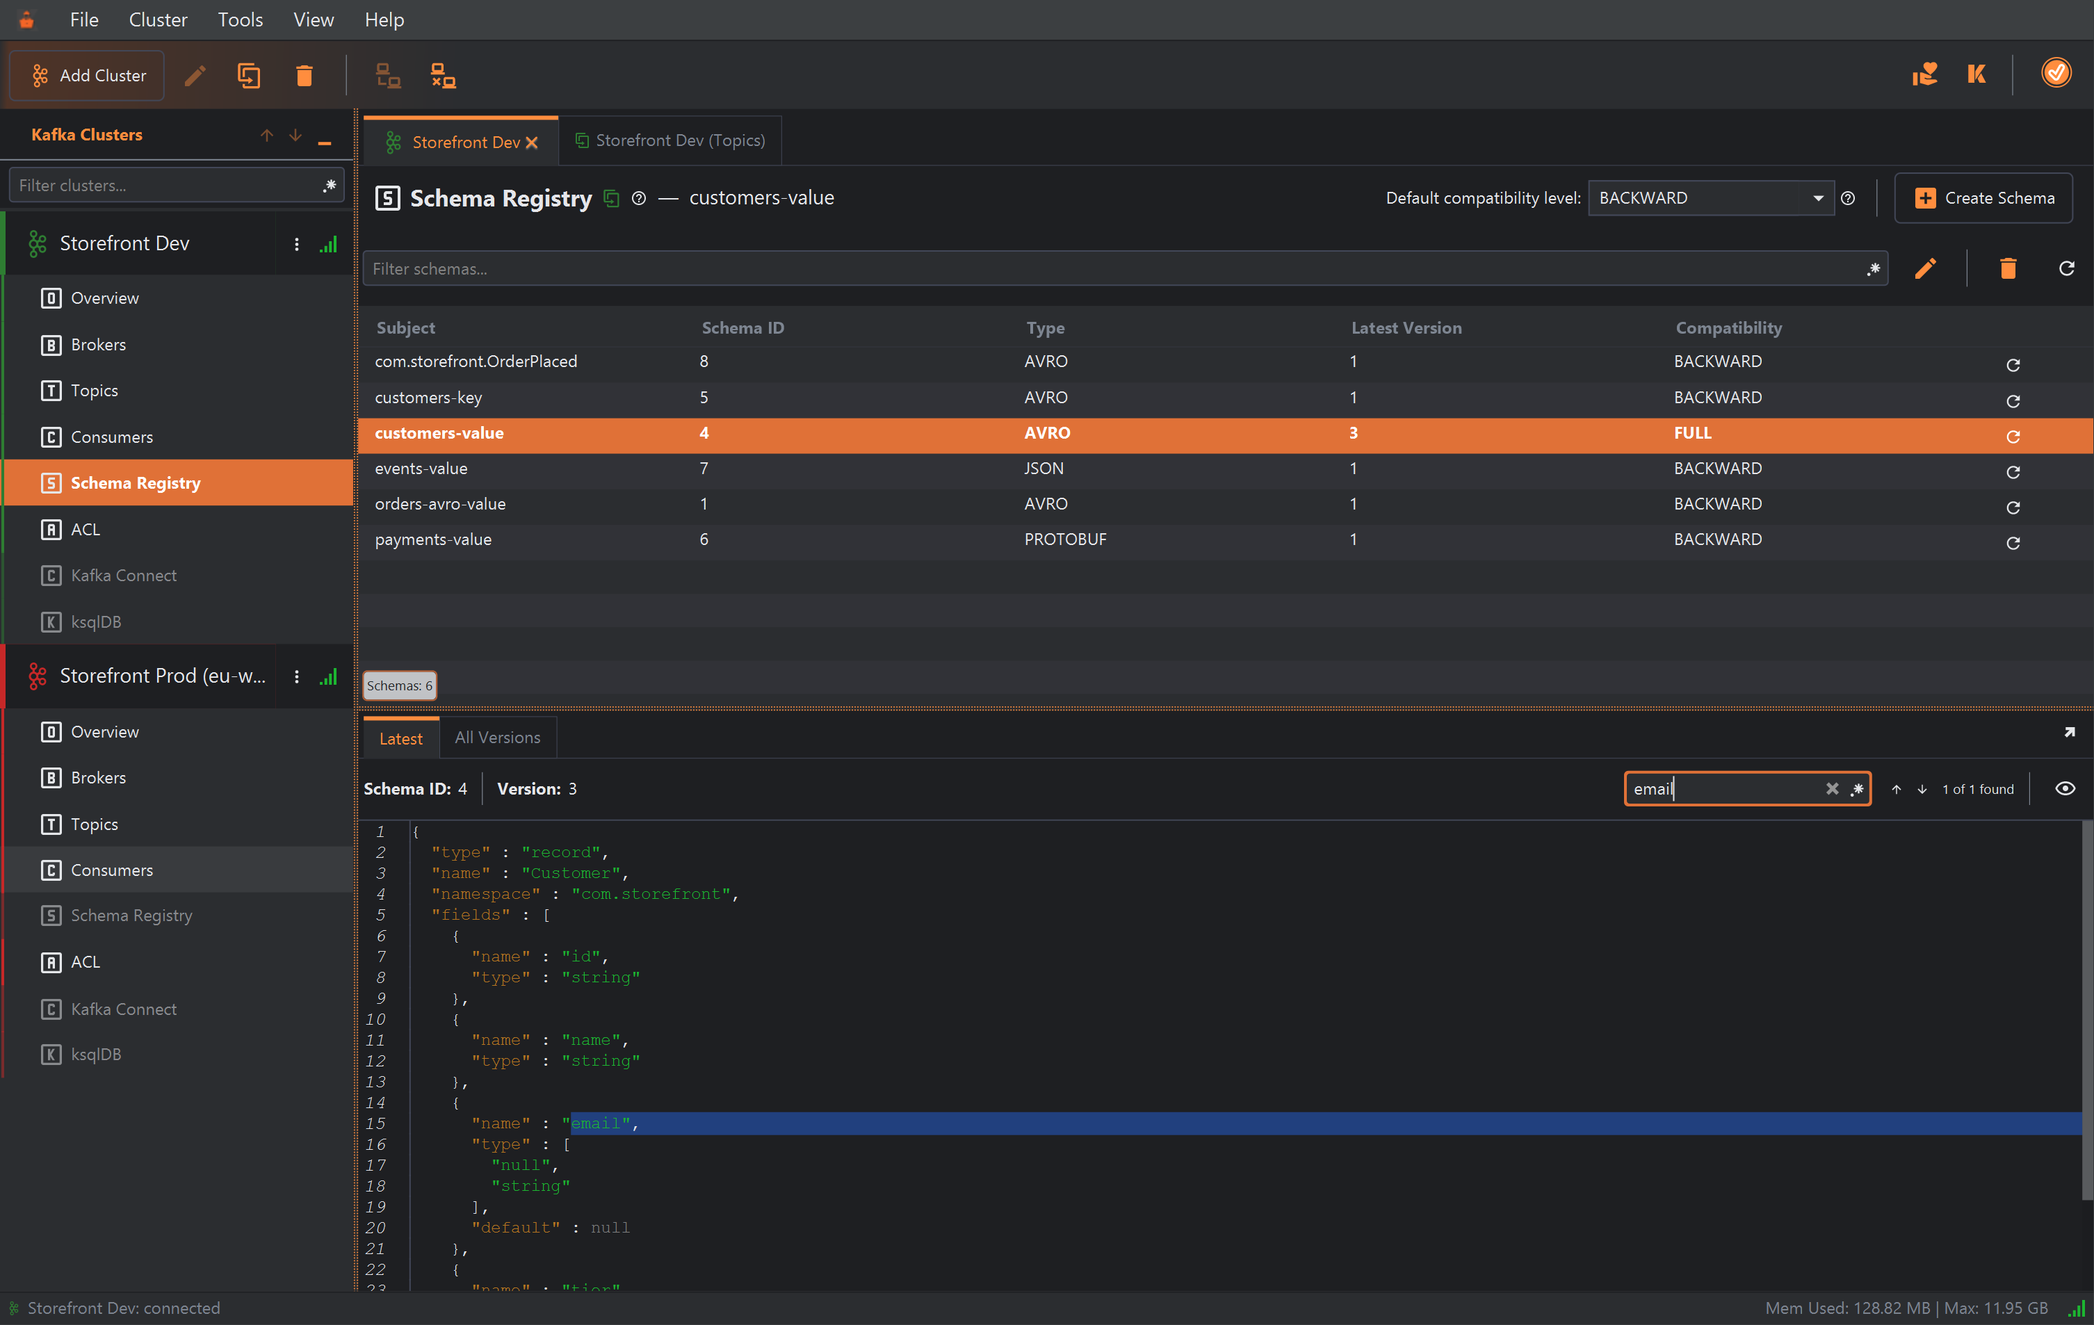Click the schema editor vertical scrollbar
2094x1325 pixels.
click(2086, 1010)
